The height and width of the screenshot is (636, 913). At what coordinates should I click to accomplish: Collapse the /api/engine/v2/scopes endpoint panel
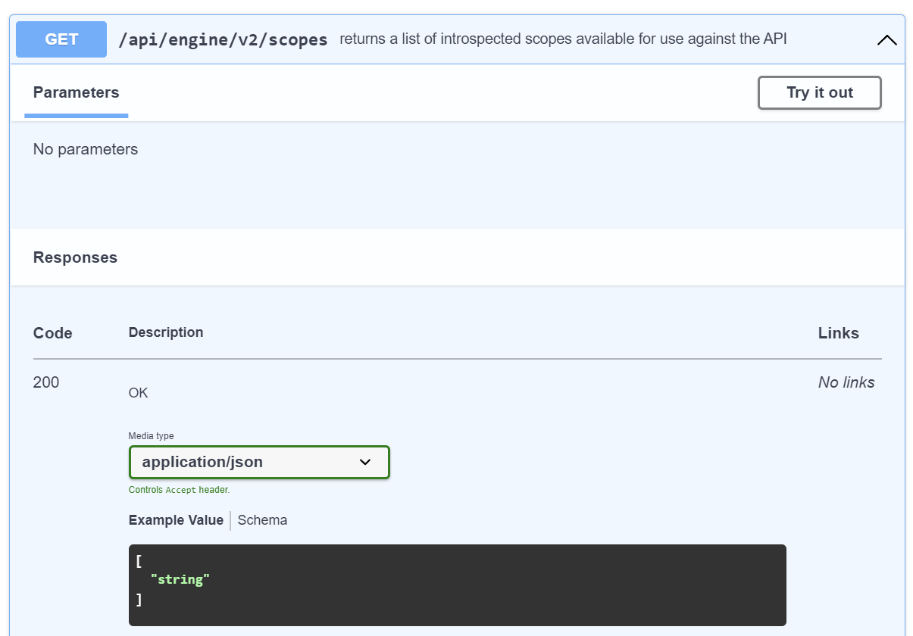coord(886,39)
